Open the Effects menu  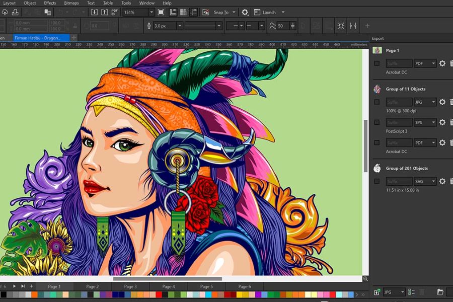point(50,3)
